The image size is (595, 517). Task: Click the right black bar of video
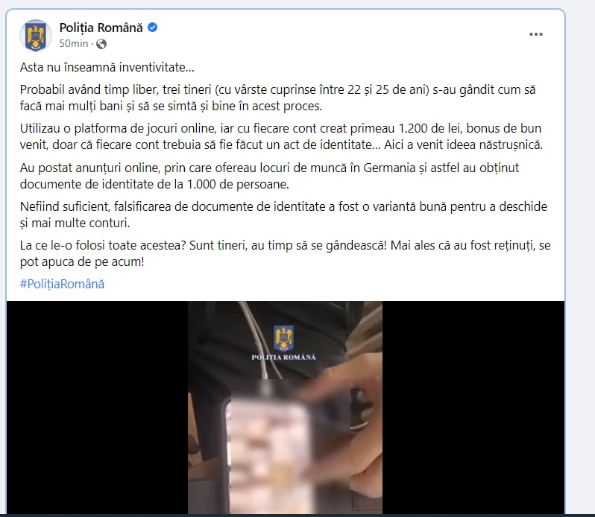(473, 407)
